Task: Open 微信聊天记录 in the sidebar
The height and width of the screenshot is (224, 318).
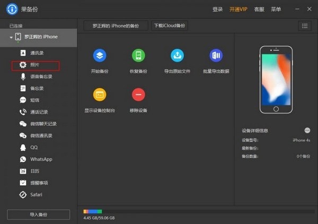Action: [42, 124]
